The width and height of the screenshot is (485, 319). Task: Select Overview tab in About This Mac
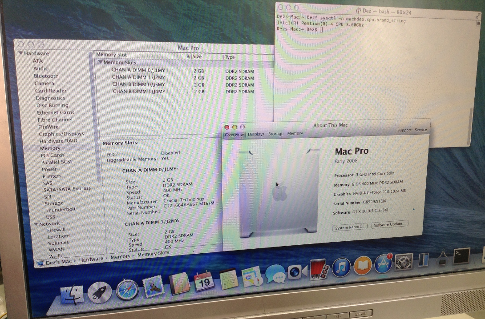(234, 135)
